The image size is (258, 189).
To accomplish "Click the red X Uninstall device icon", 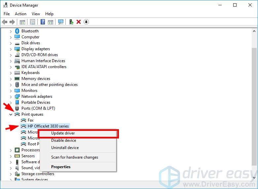I will (79, 22).
